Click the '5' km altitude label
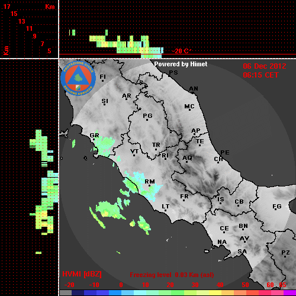The width and height of the screenshot is (296, 296). [49, 51]
